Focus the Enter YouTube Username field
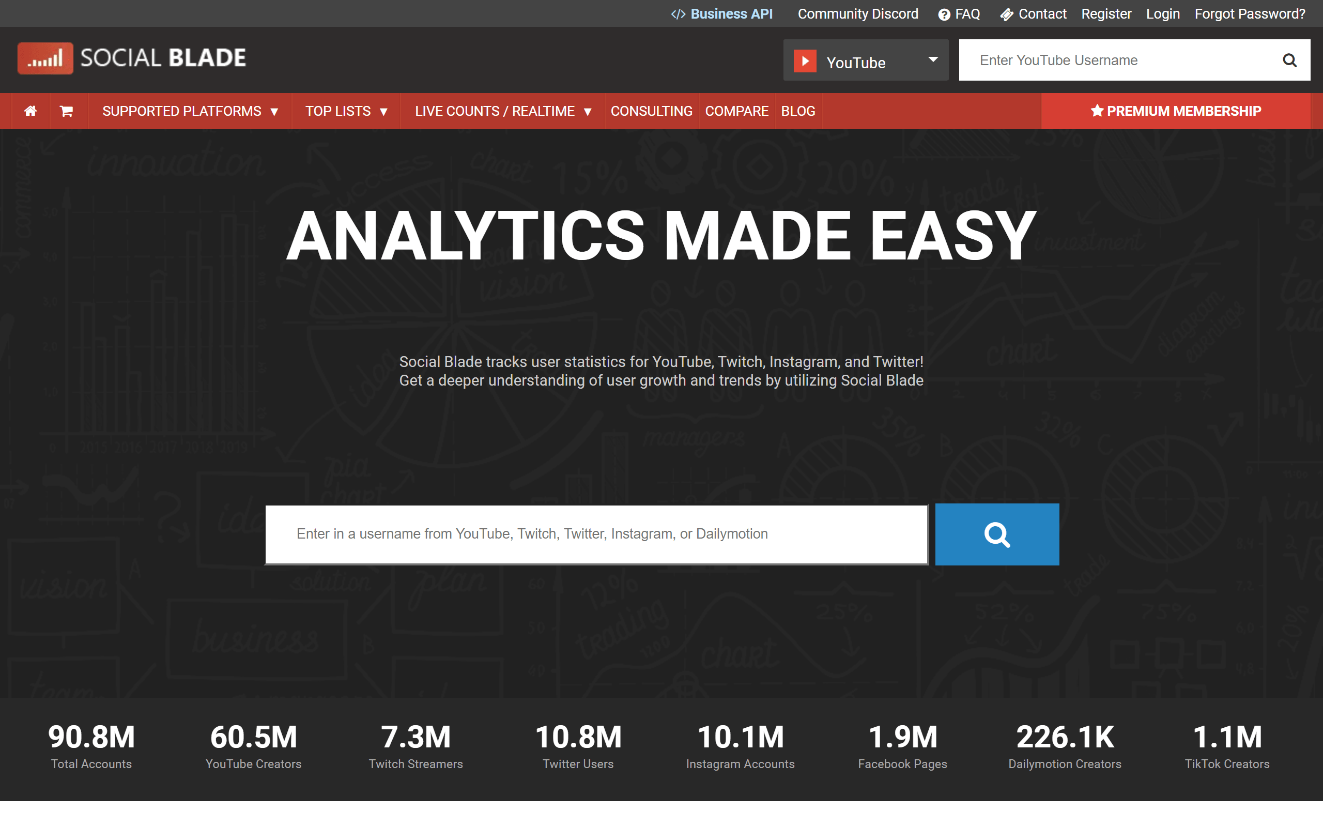 1115,60
